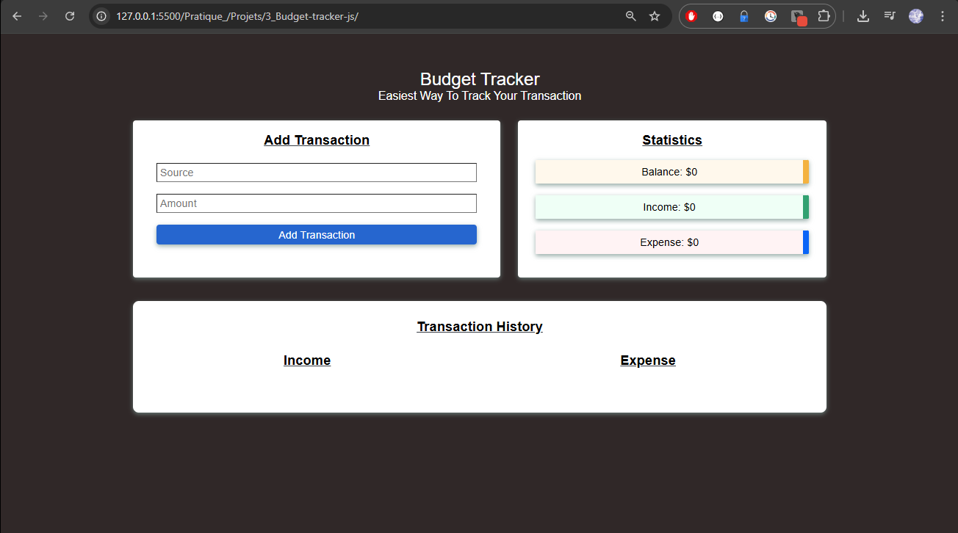Viewport: 958px width, 533px height.
Task: Open the extension with red badge
Action: point(799,17)
